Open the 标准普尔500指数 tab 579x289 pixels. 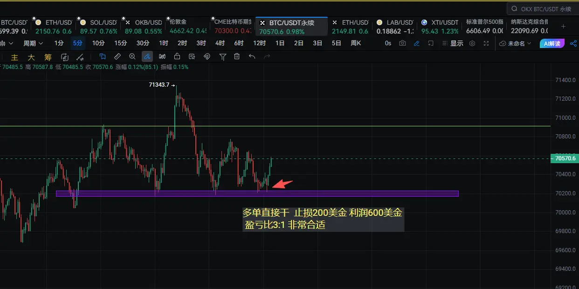click(x=485, y=27)
